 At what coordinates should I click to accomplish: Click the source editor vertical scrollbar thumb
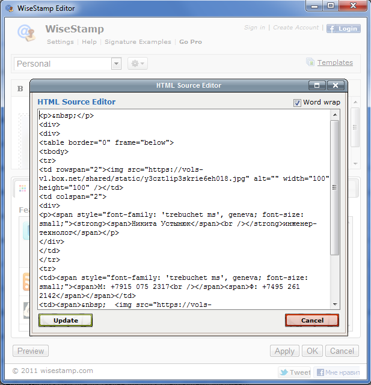tap(334, 187)
